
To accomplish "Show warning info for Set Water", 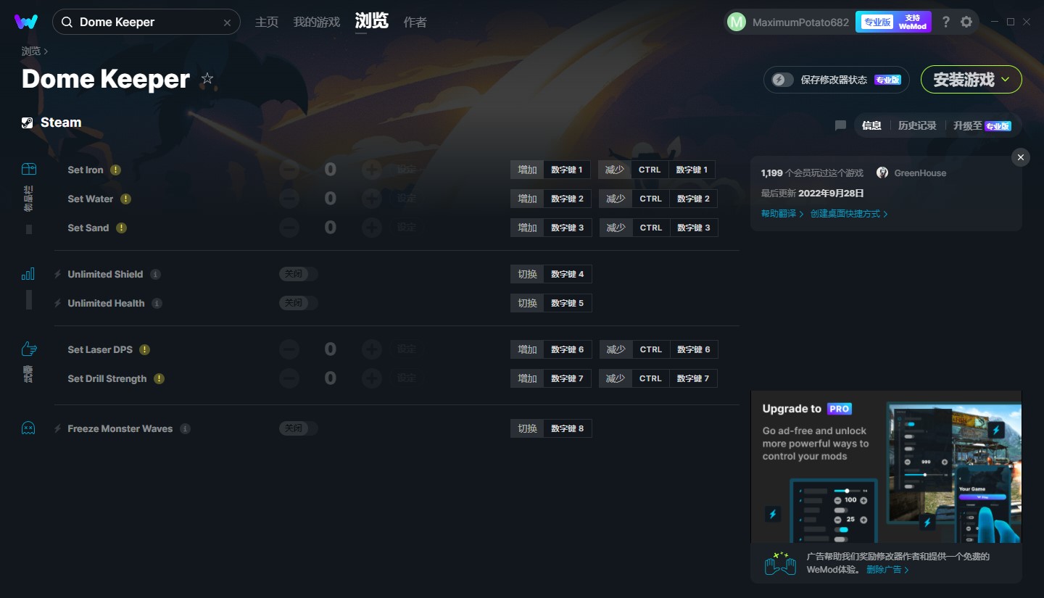I will 125,199.
